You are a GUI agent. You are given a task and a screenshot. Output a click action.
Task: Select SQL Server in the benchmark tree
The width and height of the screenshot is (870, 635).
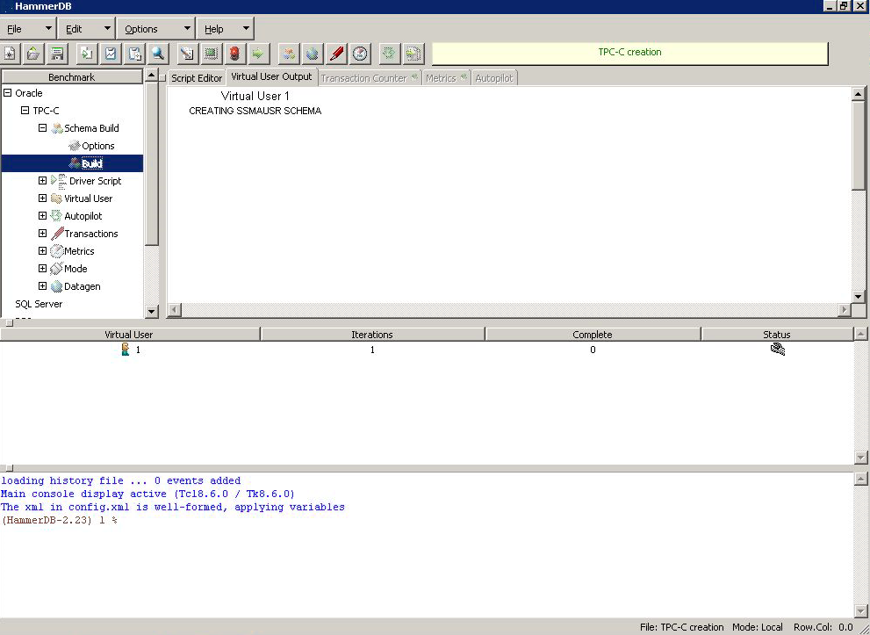pyautogui.click(x=39, y=304)
